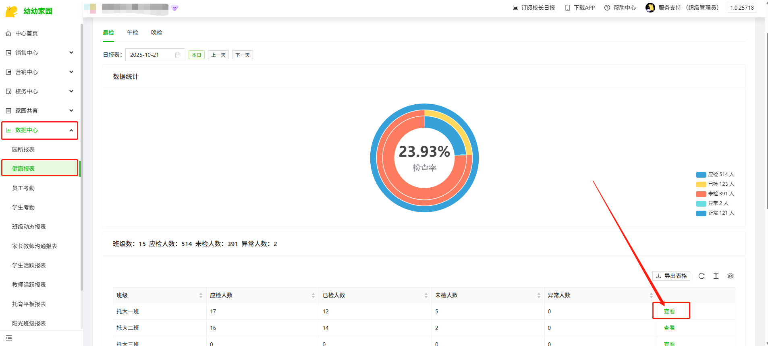This screenshot has height=346, width=768.
Task: Click the row height density icon
Action: tap(716, 276)
